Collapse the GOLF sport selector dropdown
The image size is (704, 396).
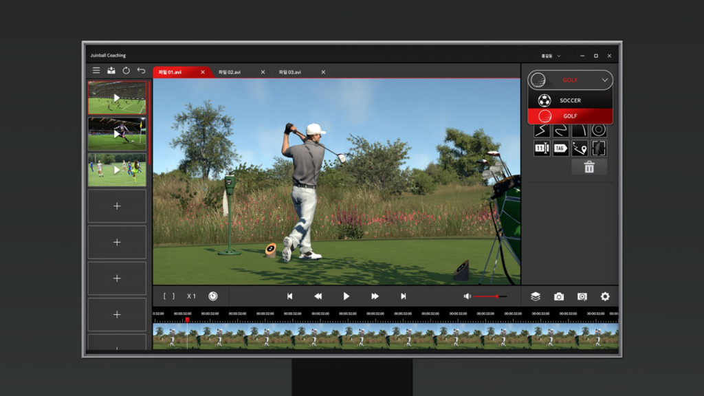point(570,80)
